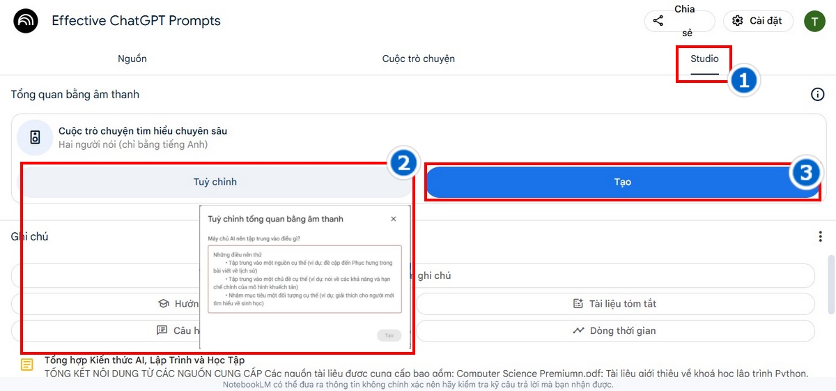Viewport: 836px width, 391px height.
Task: Open the three-dot menu in Ghi chú
Action: pos(820,237)
